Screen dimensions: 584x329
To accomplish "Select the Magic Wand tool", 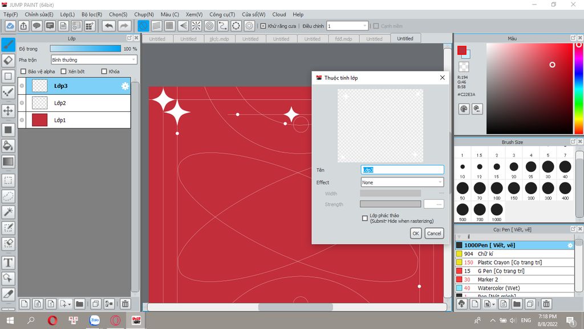I will 8,212.
